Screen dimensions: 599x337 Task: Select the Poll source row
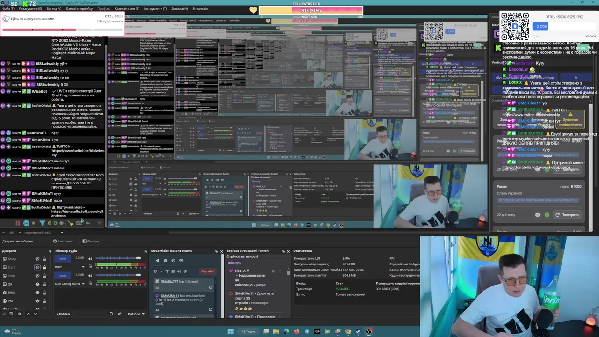pos(25,301)
